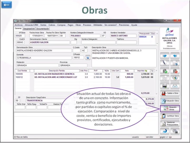
Task: Click the gsGesi logo
Action: pyautogui.click(x=169, y=32)
